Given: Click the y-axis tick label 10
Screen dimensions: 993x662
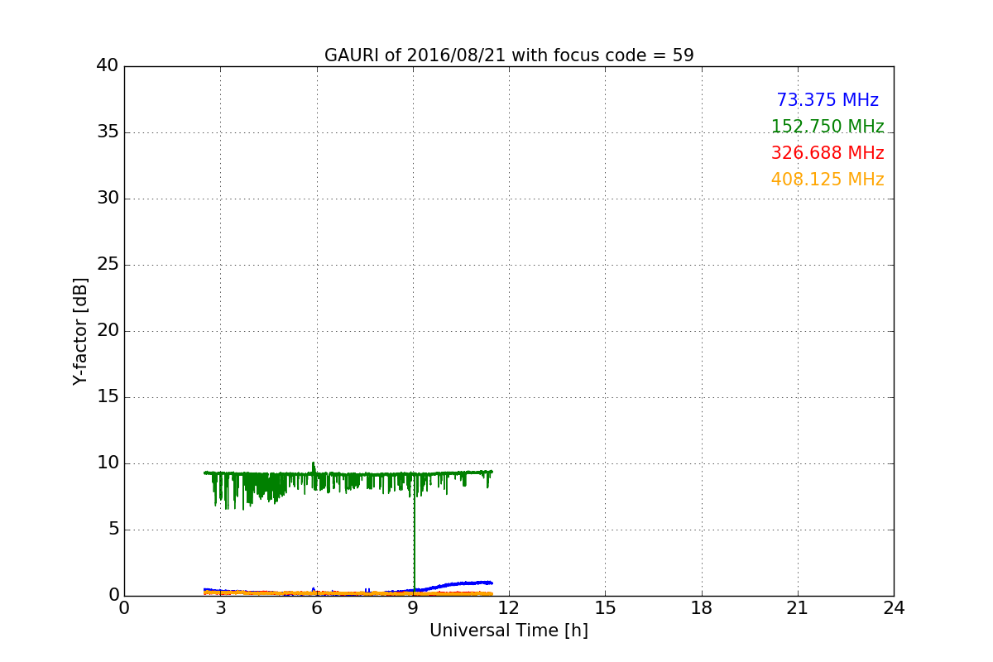Looking at the screenshot, I should click(108, 463).
